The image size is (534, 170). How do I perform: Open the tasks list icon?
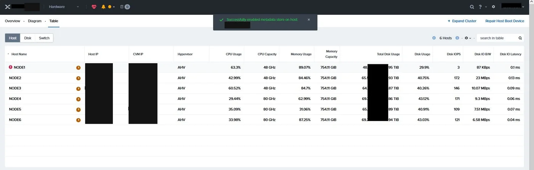122,7
